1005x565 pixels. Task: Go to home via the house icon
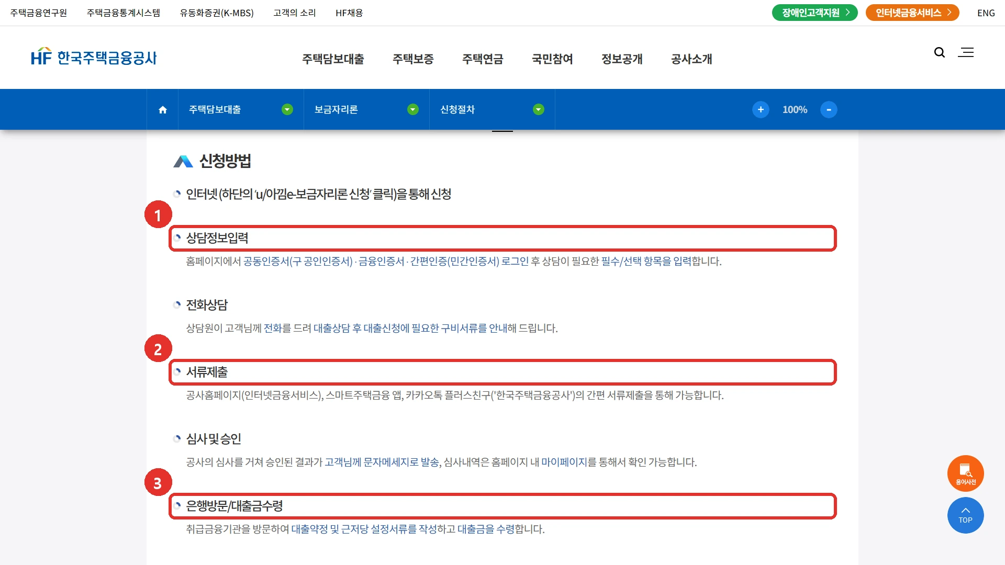[x=163, y=110]
